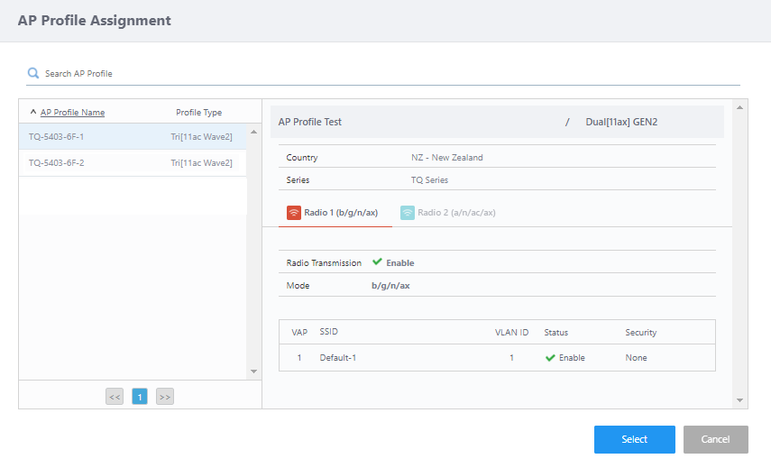
Task: Select profile TQ-5403-6F-1
Action: click(x=56, y=137)
